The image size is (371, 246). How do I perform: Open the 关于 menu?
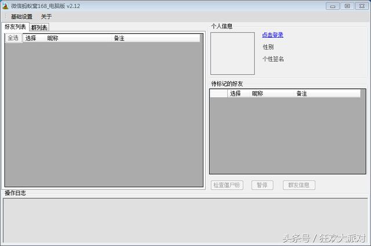46,17
